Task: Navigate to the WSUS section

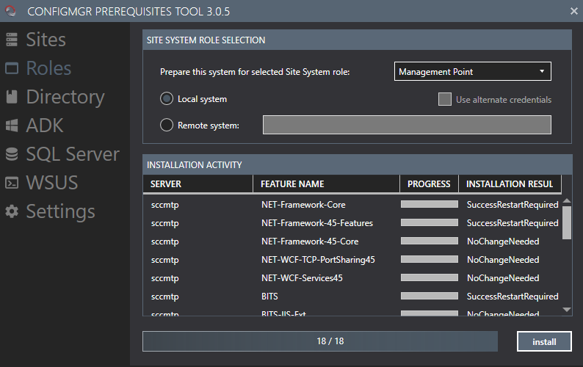Action: 51,183
